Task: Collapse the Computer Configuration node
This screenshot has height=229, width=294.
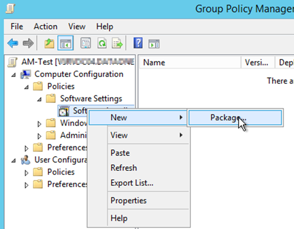Action: pos(13,74)
